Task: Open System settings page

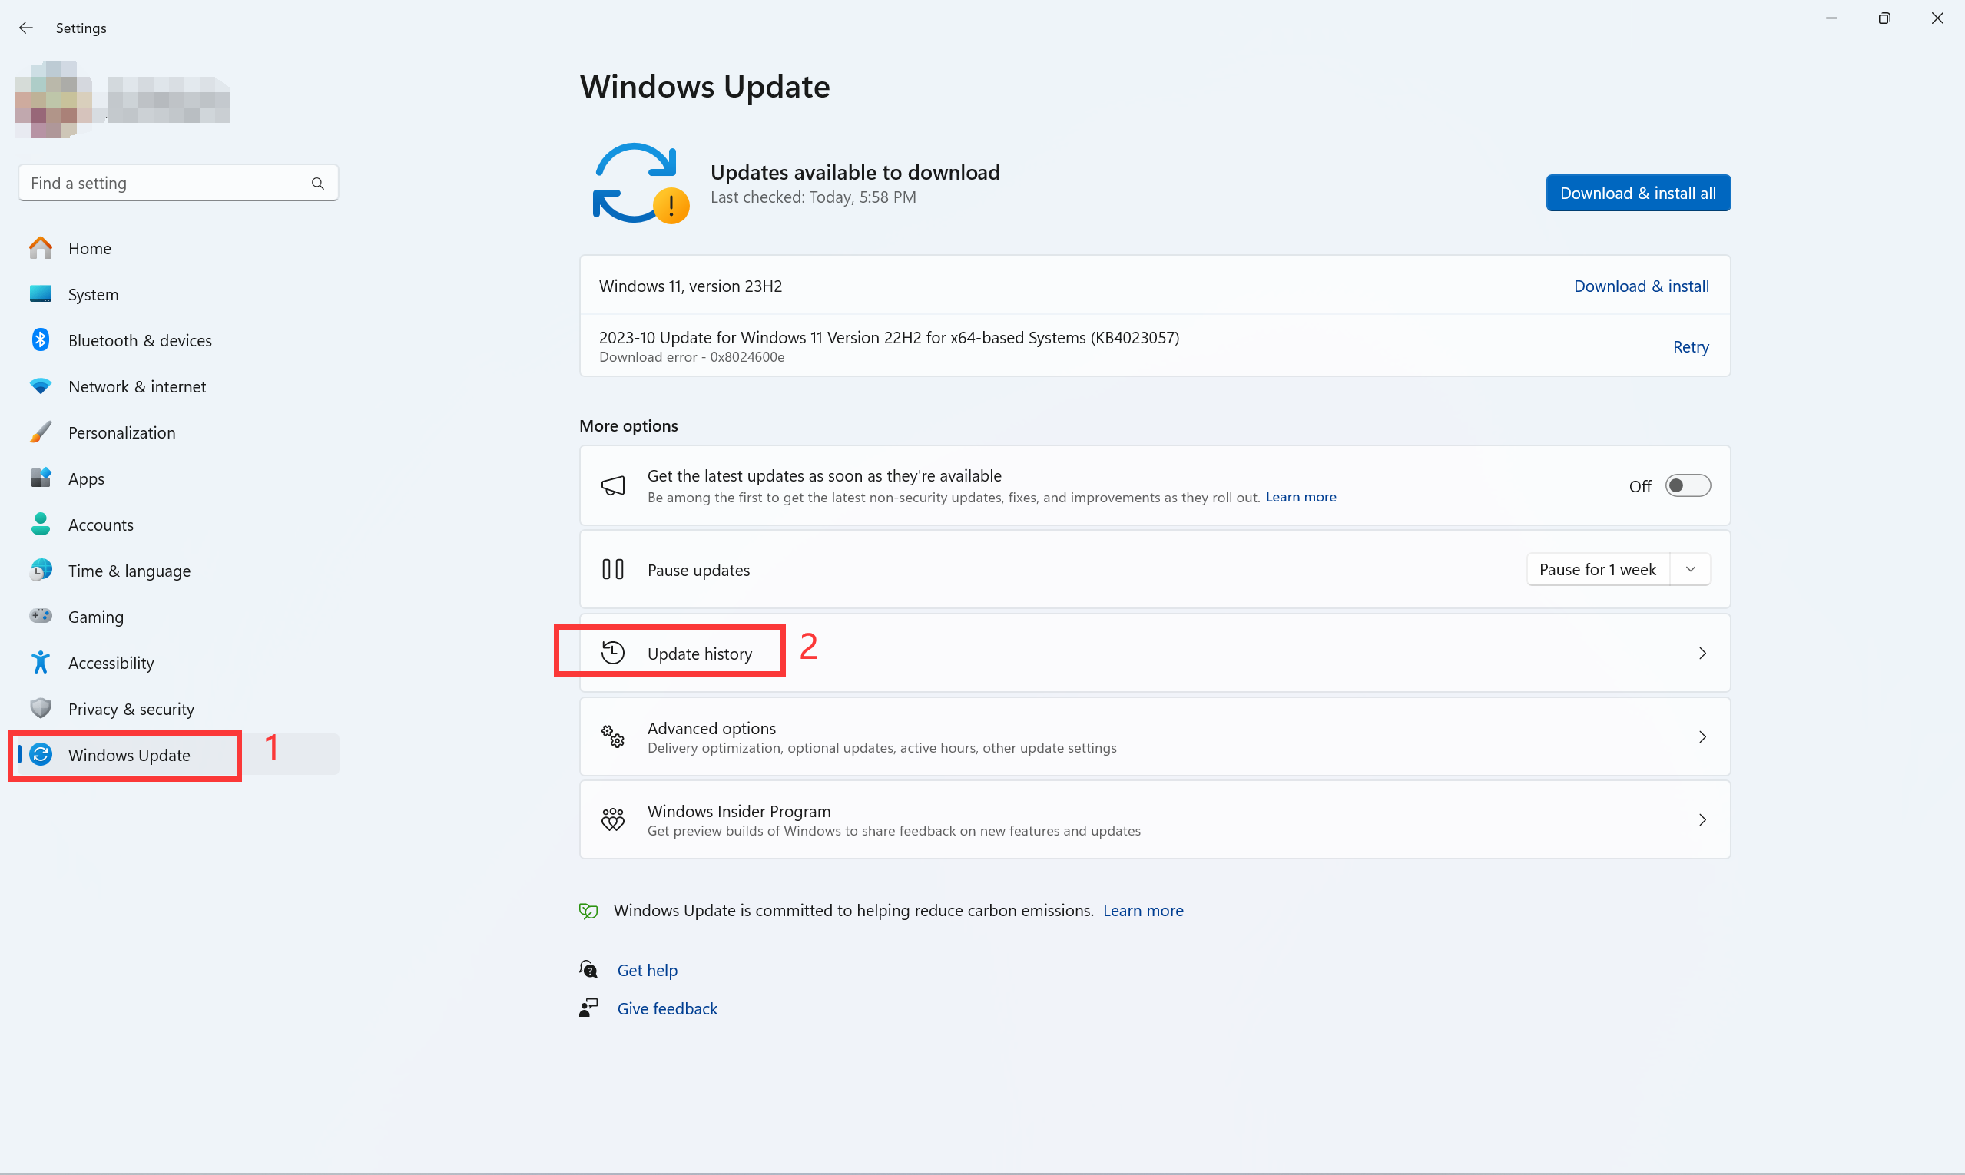Action: point(179,293)
